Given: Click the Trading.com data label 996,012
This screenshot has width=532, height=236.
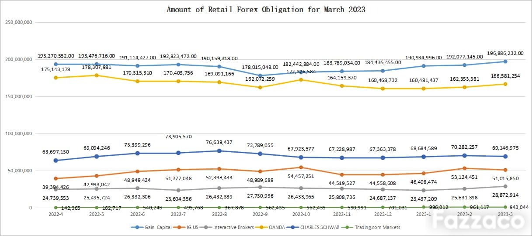Looking at the screenshot, I should (439, 208).
